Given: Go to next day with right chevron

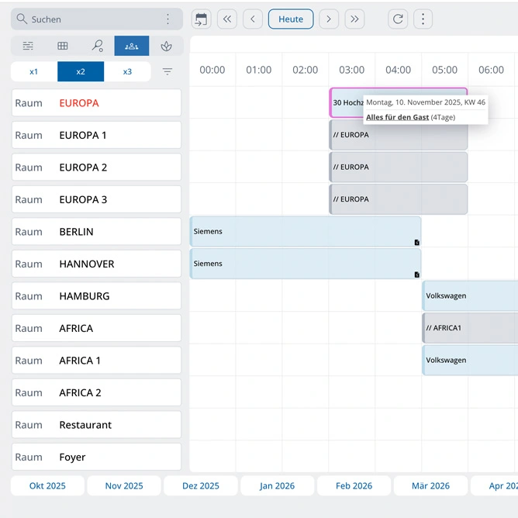Looking at the screenshot, I should (329, 19).
